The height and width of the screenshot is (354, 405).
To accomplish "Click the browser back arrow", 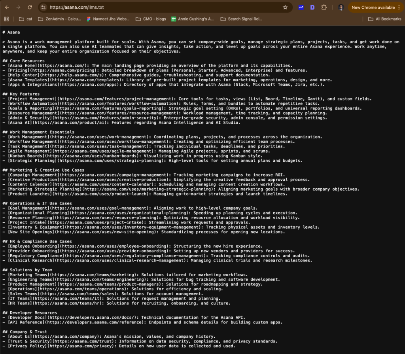I will coord(7,7).
